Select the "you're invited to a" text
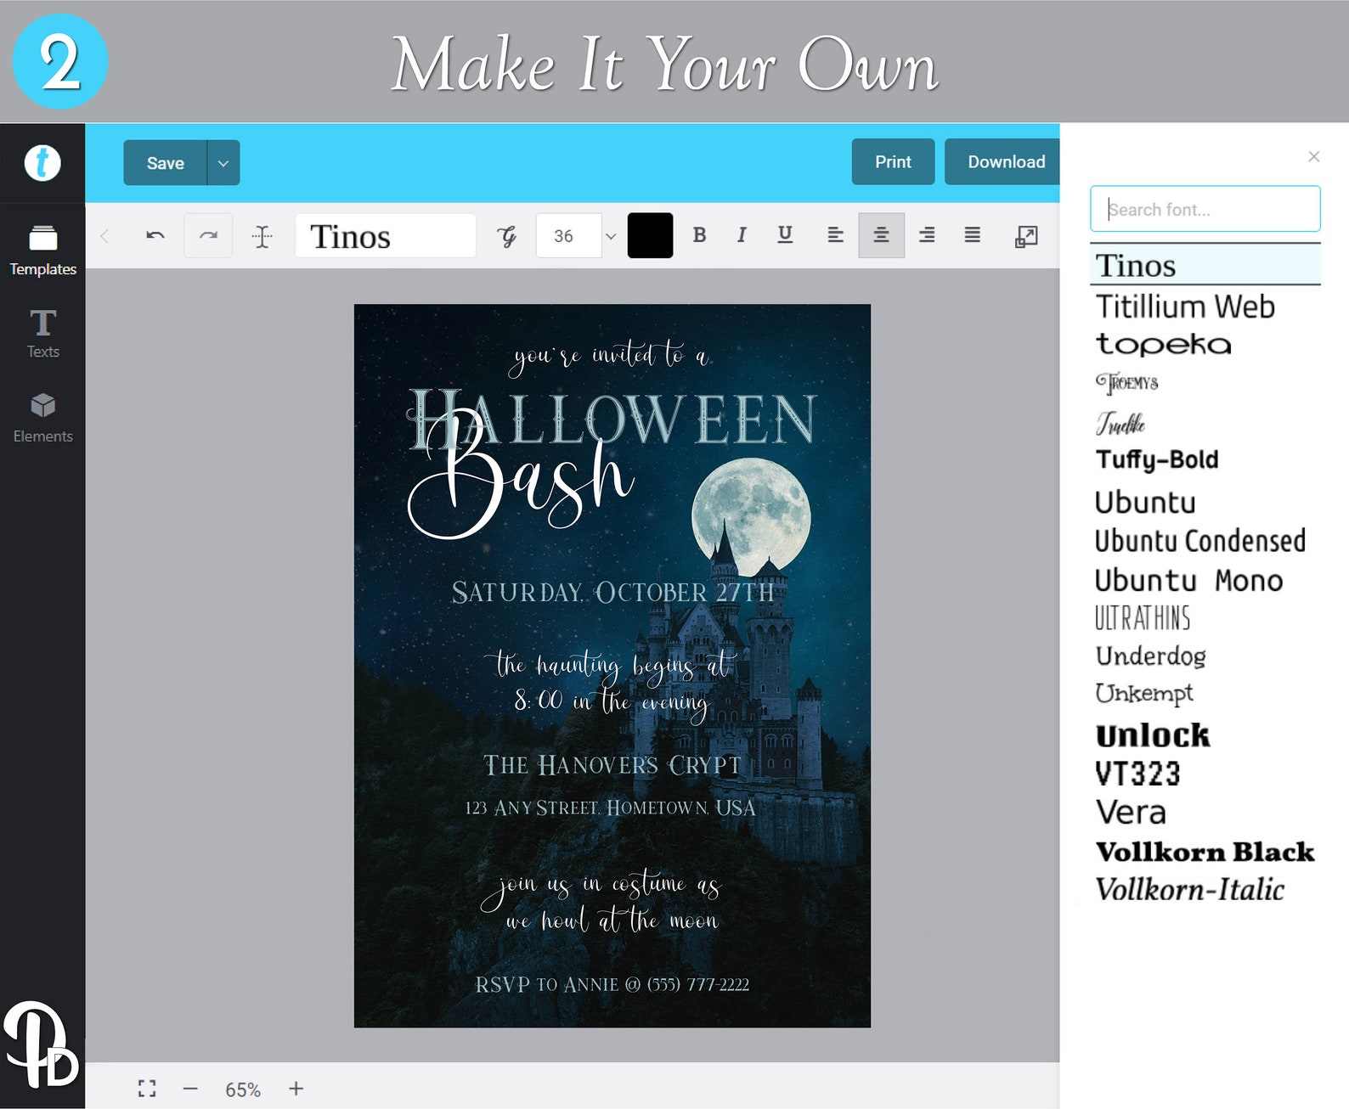This screenshot has height=1109, width=1349. [x=610, y=355]
